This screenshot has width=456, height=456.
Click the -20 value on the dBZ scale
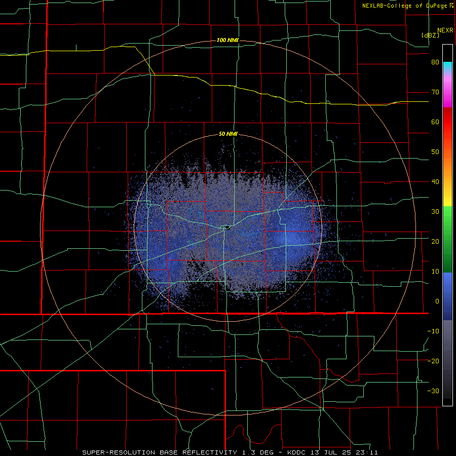pos(433,361)
